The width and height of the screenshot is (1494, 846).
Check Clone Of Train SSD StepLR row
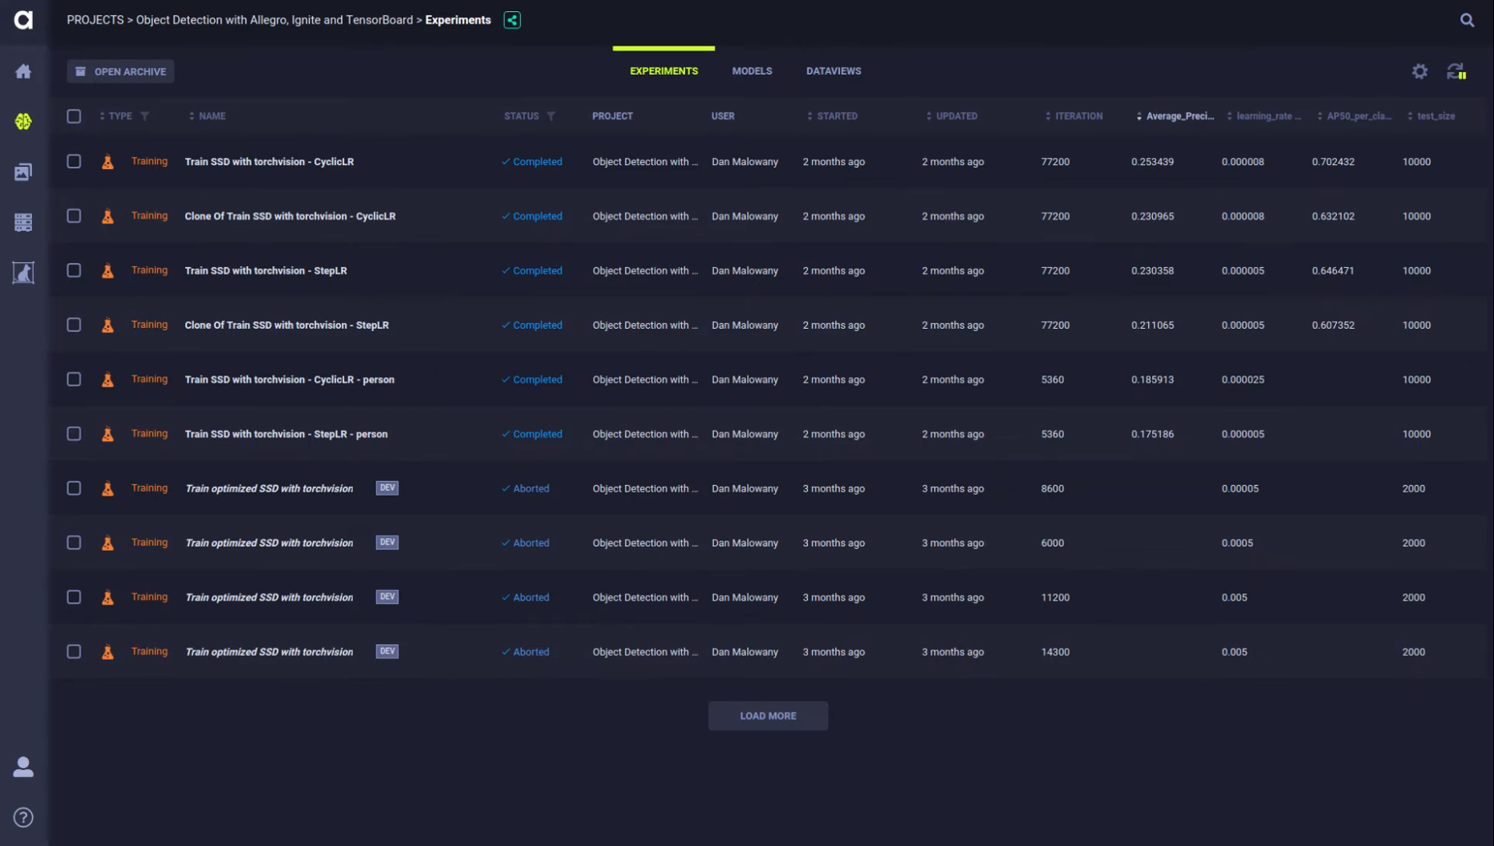[74, 325]
